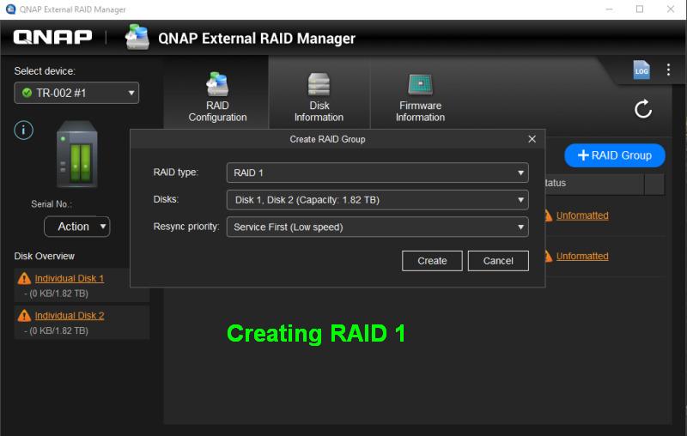
Task: Expand the Resync priority dropdown
Action: coord(378,227)
